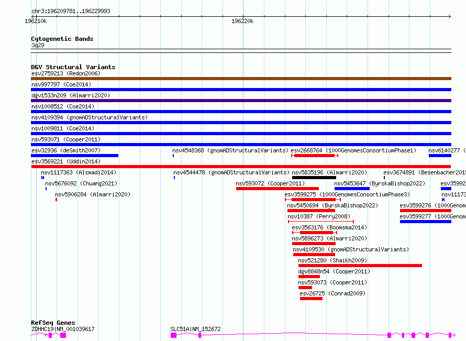Viewport: 466px width, 341px height.
Task: Select the red esv3569221 Uddin2014 bar
Action: [241, 167]
